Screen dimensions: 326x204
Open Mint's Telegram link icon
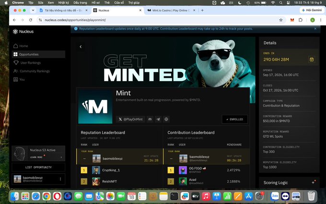[158, 119]
